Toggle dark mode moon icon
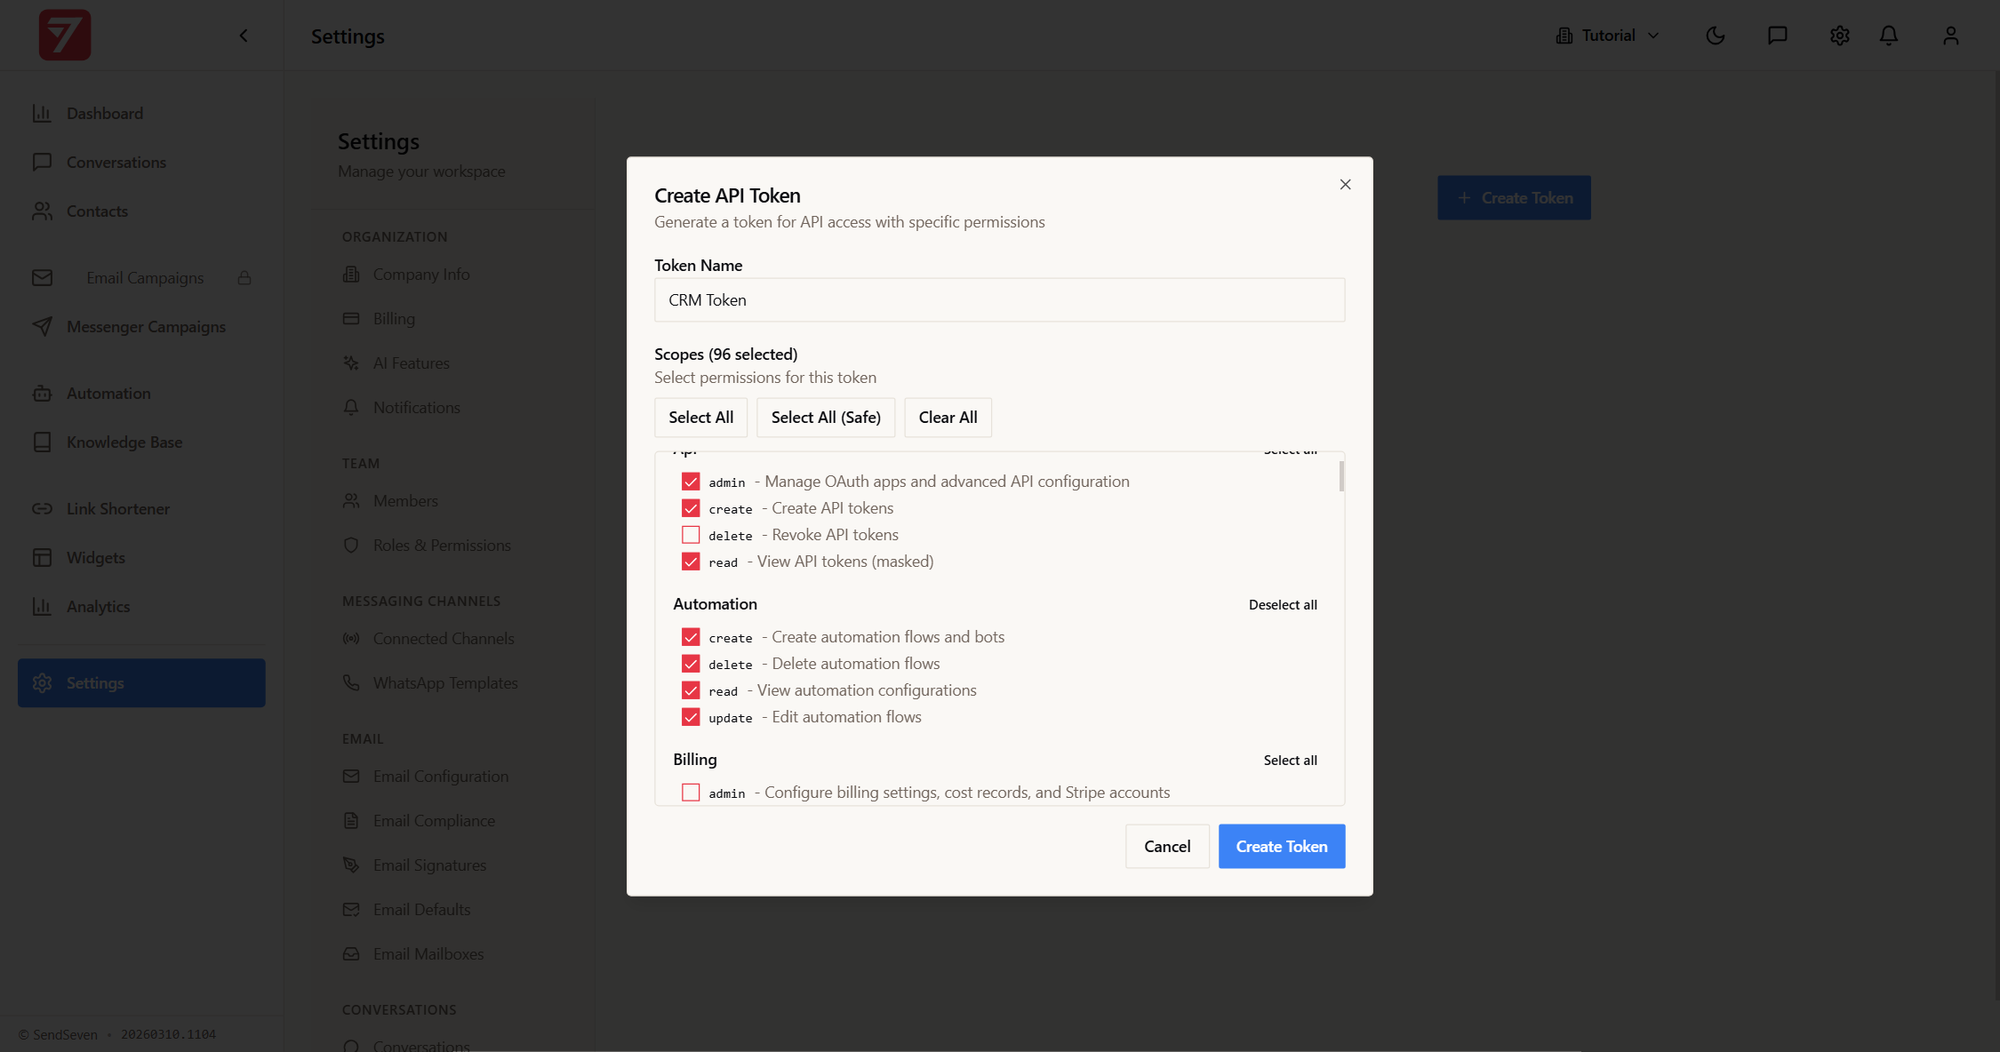This screenshot has height=1052, width=2000. [x=1716, y=36]
